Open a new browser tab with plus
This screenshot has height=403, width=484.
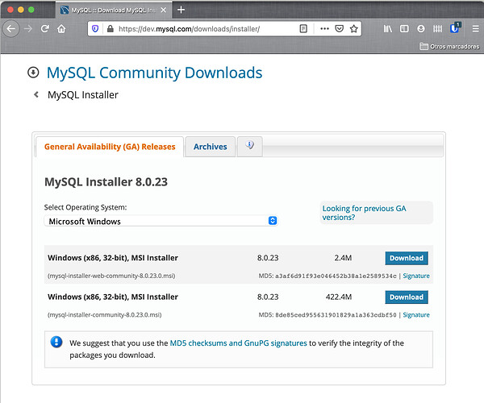tap(181, 10)
